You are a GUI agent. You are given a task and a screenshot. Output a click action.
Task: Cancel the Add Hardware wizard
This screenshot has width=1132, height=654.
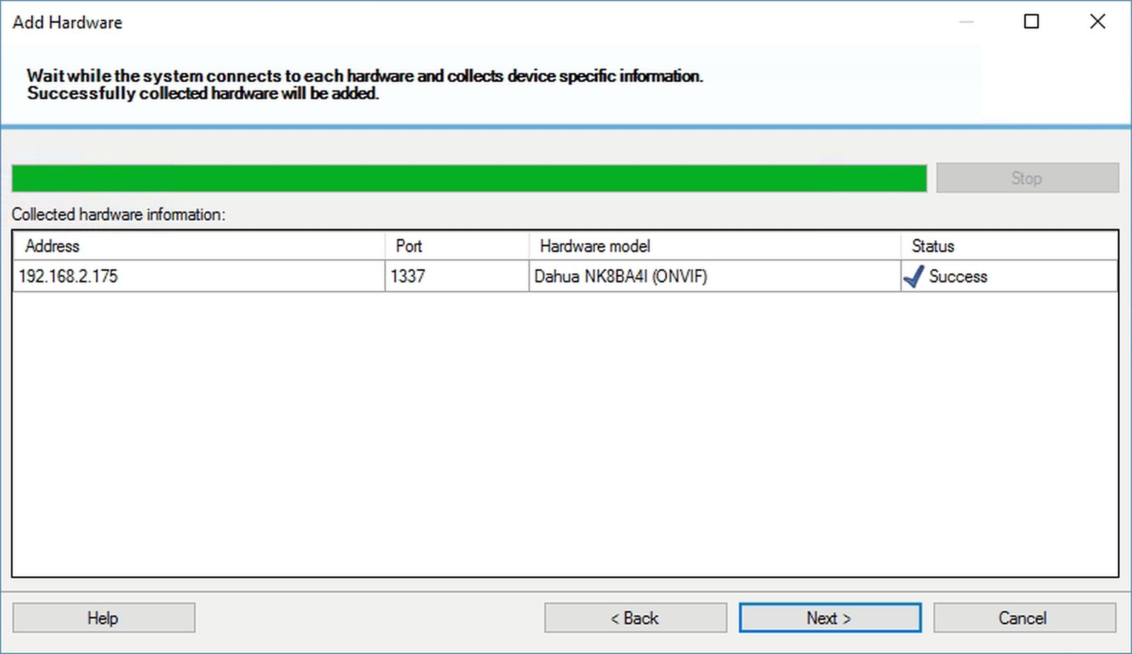point(1024,618)
